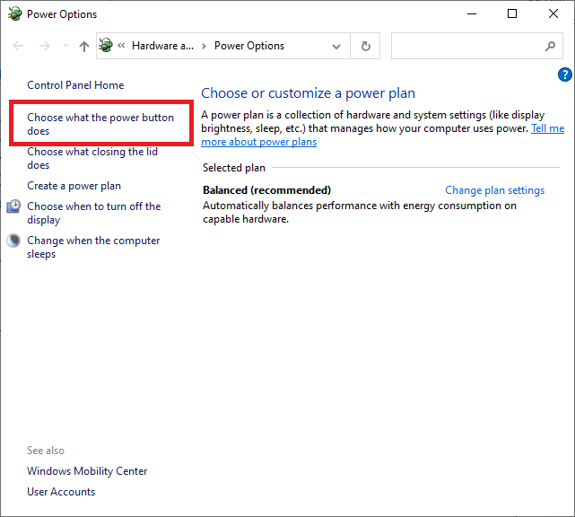Go up one folder level
The width and height of the screenshot is (575, 517).
click(83, 47)
